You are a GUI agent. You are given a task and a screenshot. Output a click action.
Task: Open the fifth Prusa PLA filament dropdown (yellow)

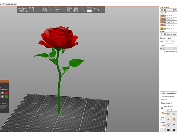point(168,29)
